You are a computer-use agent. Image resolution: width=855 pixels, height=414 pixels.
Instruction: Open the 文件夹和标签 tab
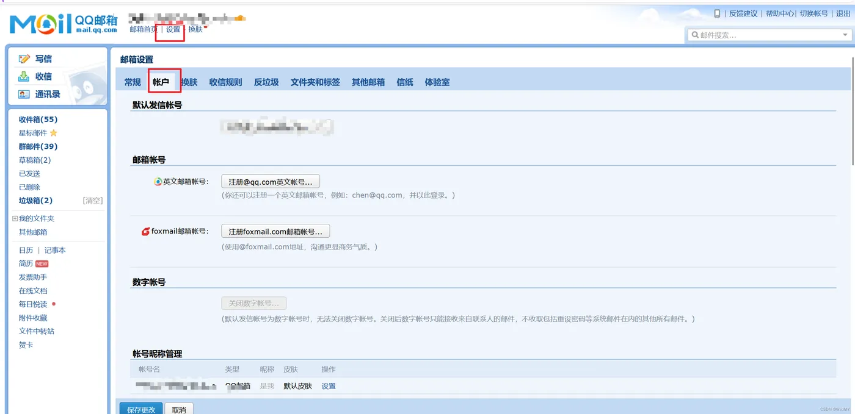click(315, 82)
